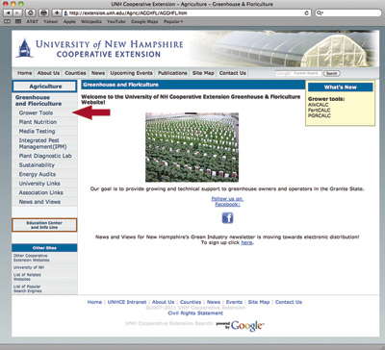Open footer Events link
385x350 pixels.
[x=234, y=302]
